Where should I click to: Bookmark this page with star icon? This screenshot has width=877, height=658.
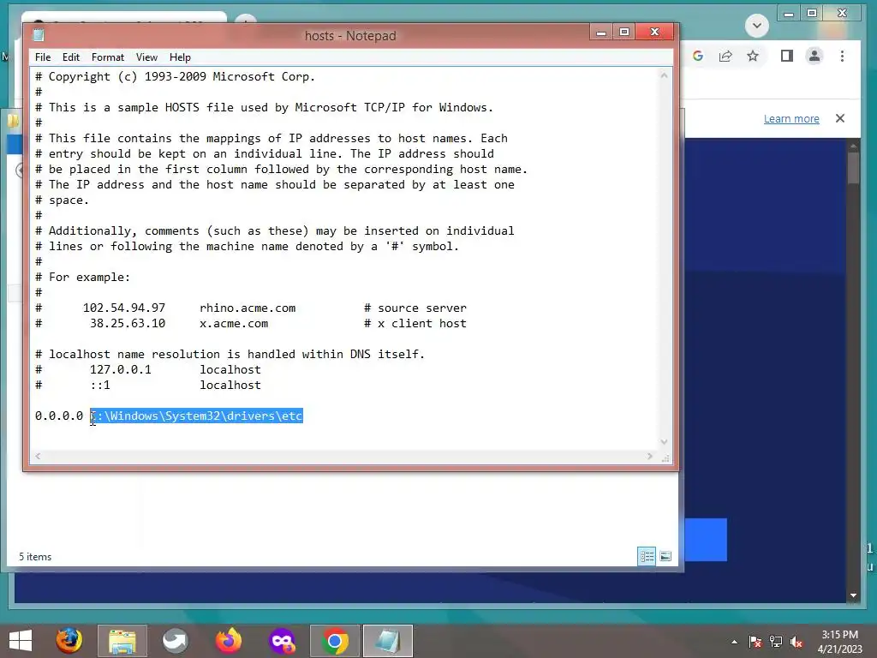753,56
